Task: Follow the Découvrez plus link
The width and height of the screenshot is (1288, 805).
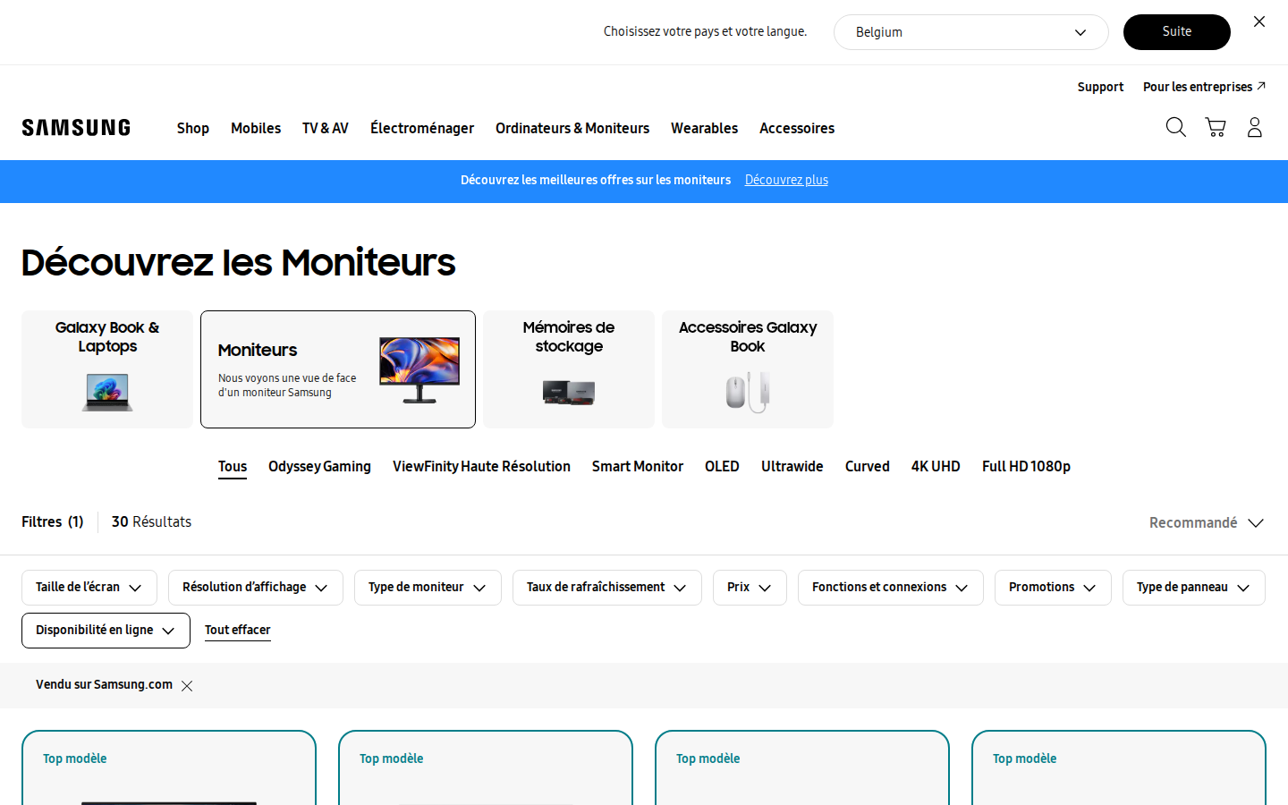Action: [786, 181]
